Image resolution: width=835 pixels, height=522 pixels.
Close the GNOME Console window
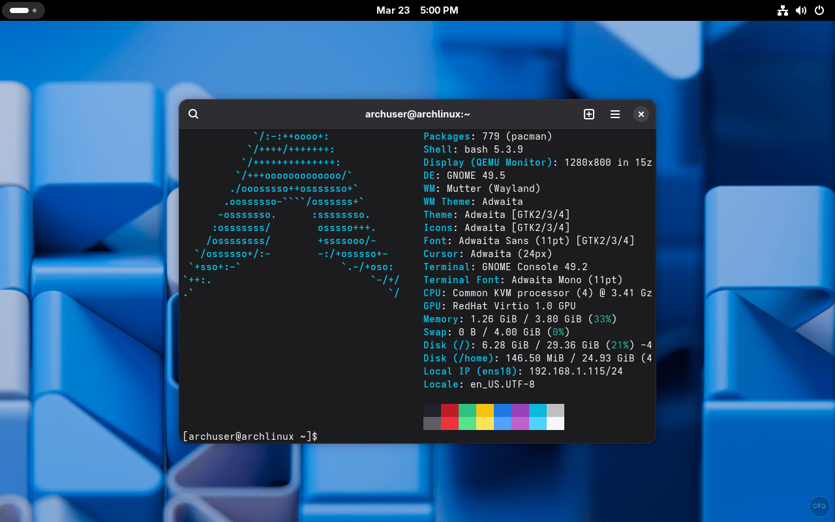[x=641, y=114]
